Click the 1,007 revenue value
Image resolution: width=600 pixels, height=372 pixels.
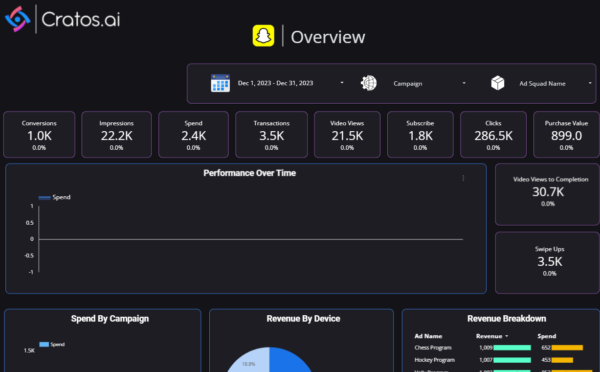pyautogui.click(x=486, y=360)
